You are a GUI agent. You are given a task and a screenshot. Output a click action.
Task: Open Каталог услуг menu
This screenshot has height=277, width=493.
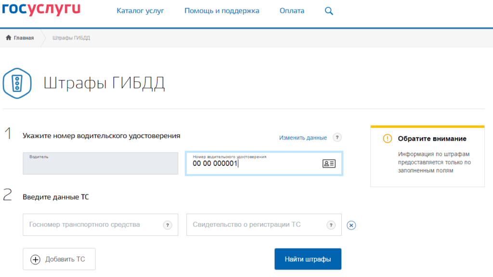140,11
